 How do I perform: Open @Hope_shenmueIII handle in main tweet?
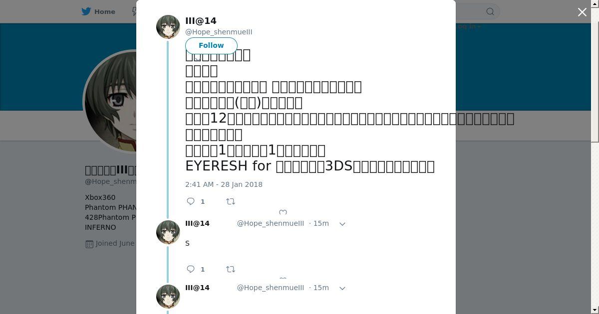click(x=219, y=32)
